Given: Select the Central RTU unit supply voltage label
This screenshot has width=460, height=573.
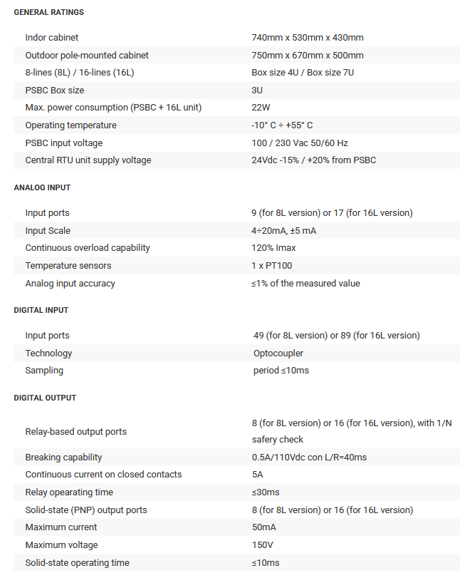Looking at the screenshot, I should [x=88, y=160].
